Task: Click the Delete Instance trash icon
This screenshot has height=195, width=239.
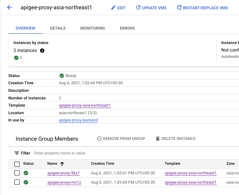Action: (x=158, y=139)
